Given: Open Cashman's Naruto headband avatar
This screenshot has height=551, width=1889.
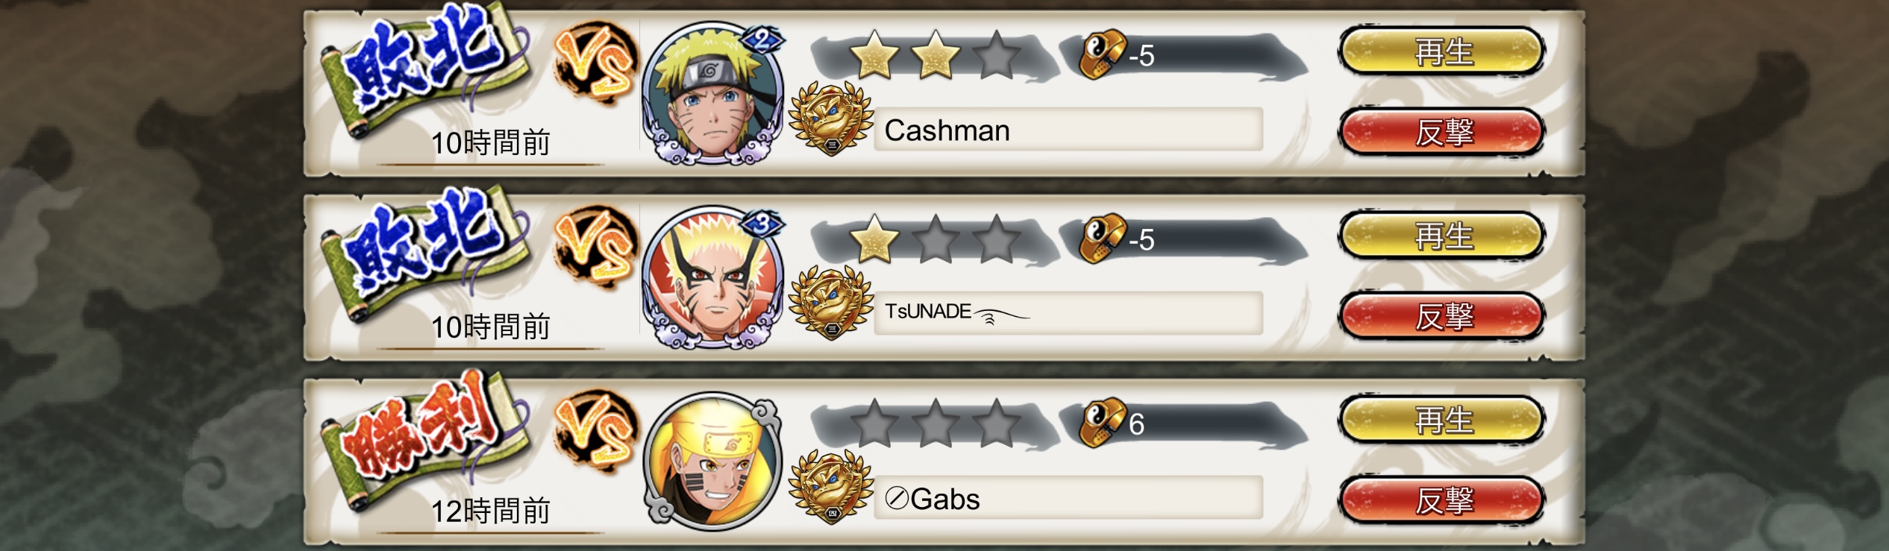Looking at the screenshot, I should 712,92.
